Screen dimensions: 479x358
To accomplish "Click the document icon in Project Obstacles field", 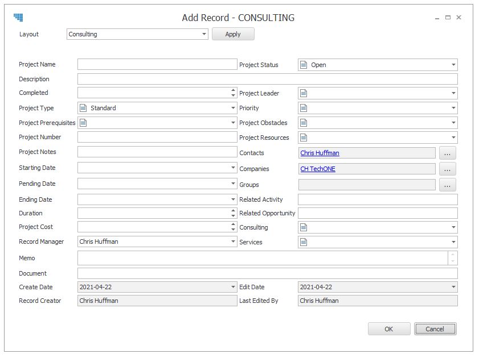I will [304, 123].
